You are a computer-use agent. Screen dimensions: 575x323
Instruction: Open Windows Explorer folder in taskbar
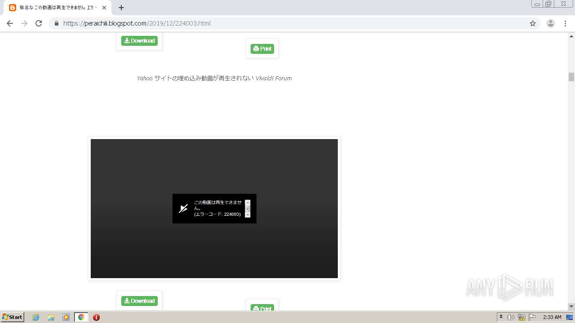[x=51, y=317]
